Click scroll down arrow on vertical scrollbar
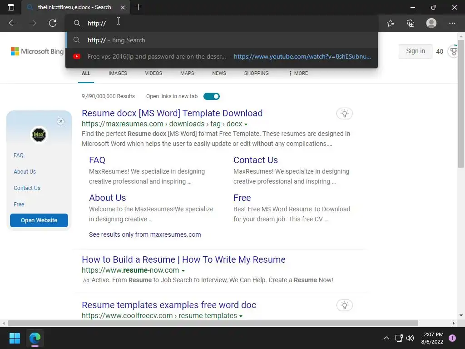 click(x=461, y=315)
